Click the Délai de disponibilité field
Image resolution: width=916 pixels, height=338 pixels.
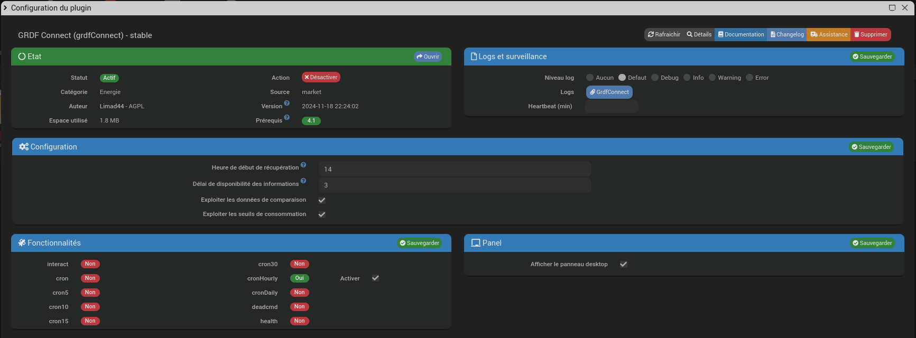click(x=455, y=185)
